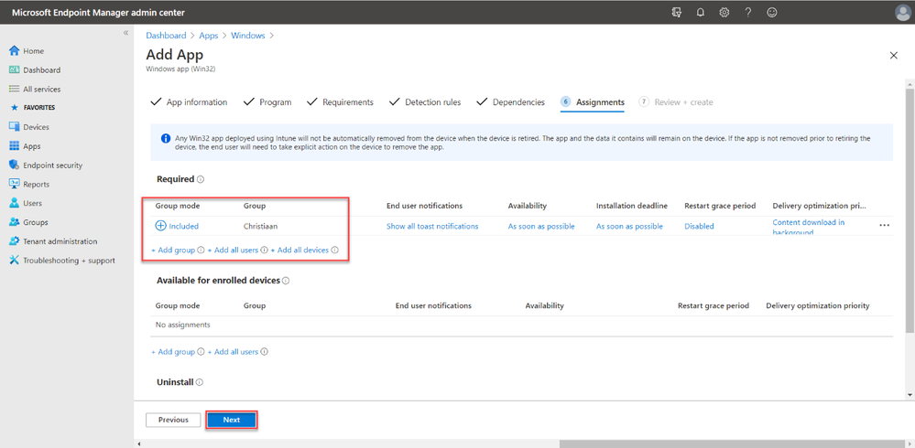The width and height of the screenshot is (915, 448).
Task: Click the Uninstall info icon
Action: (199, 383)
